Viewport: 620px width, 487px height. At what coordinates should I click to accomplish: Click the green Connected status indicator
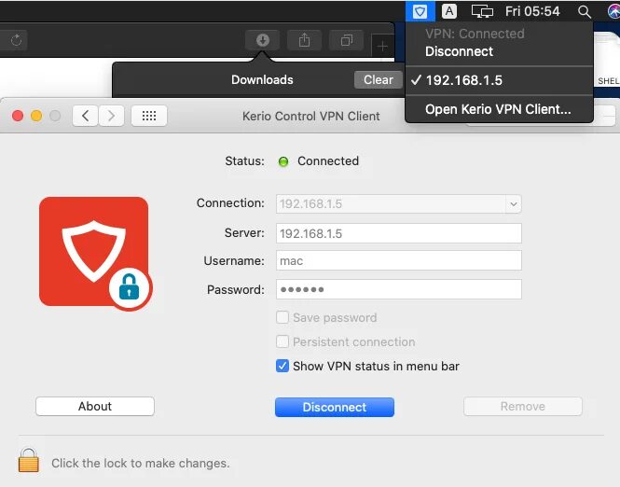(283, 161)
